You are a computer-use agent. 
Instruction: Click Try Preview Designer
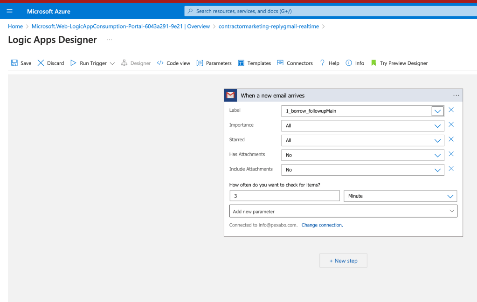tap(404, 63)
